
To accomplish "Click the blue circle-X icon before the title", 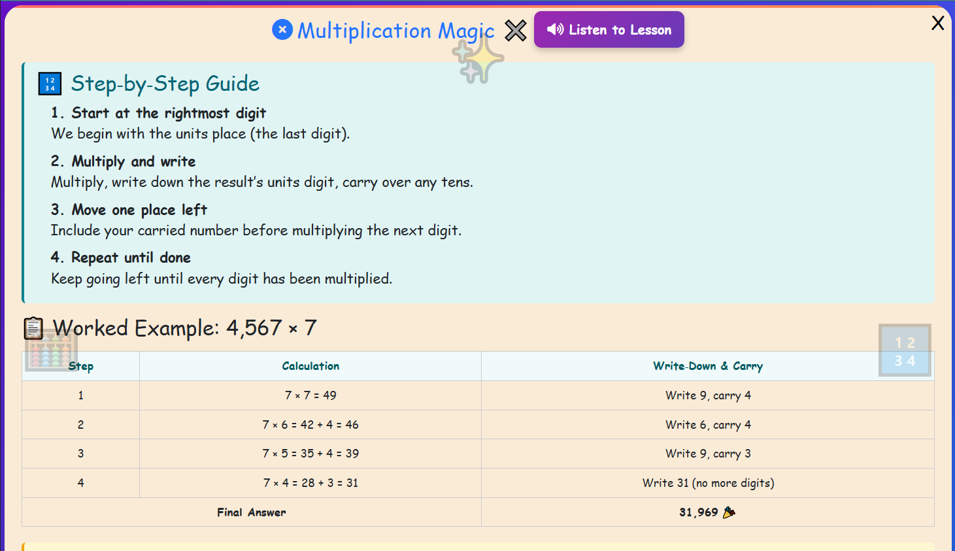I will [282, 30].
